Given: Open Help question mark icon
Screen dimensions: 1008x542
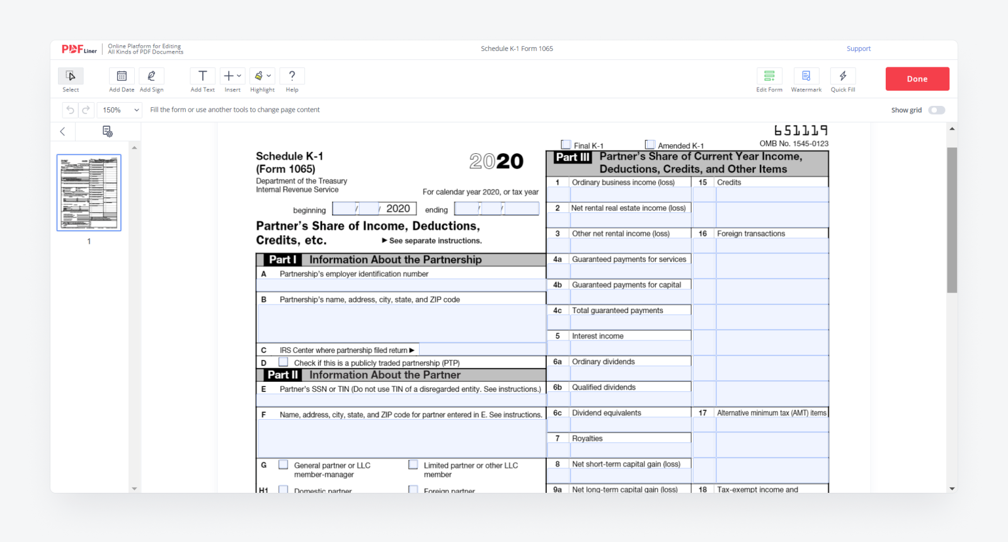Looking at the screenshot, I should click(292, 76).
